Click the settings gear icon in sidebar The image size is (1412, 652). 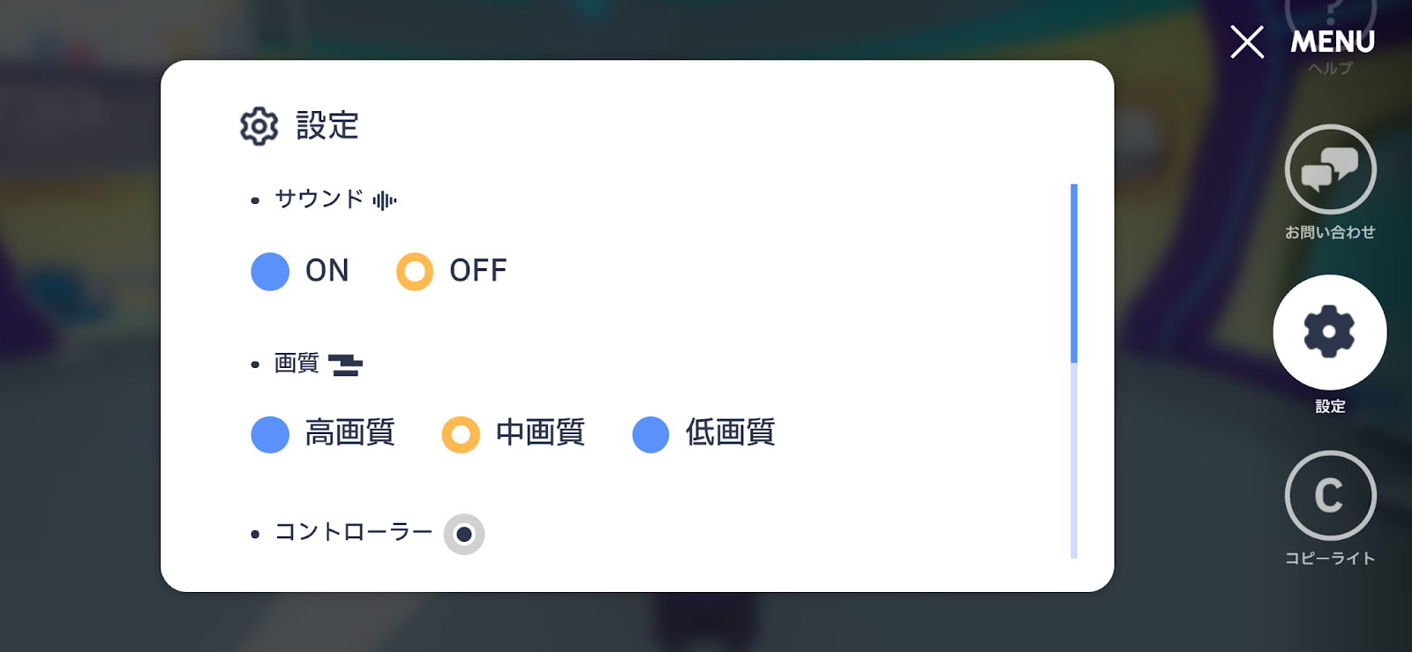[x=1329, y=332]
